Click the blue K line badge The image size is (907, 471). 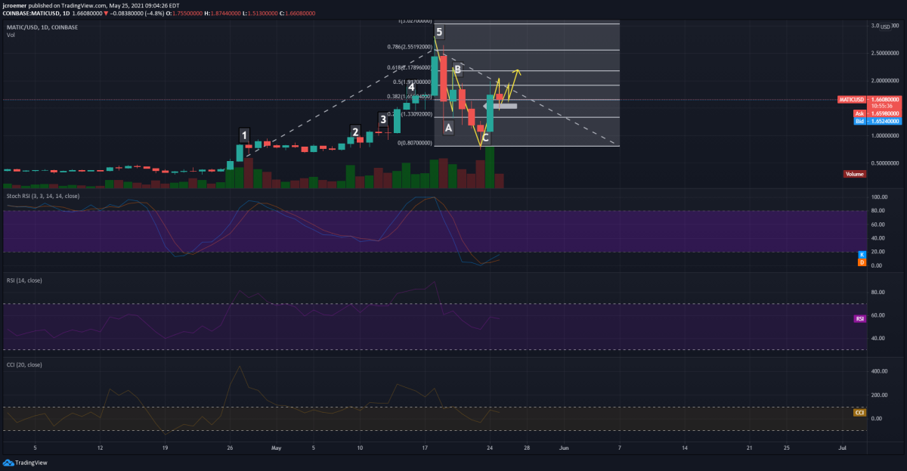point(862,254)
